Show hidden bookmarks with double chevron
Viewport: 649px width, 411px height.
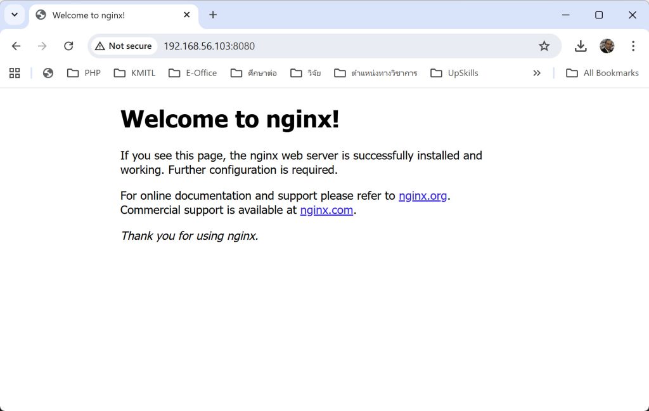click(537, 73)
